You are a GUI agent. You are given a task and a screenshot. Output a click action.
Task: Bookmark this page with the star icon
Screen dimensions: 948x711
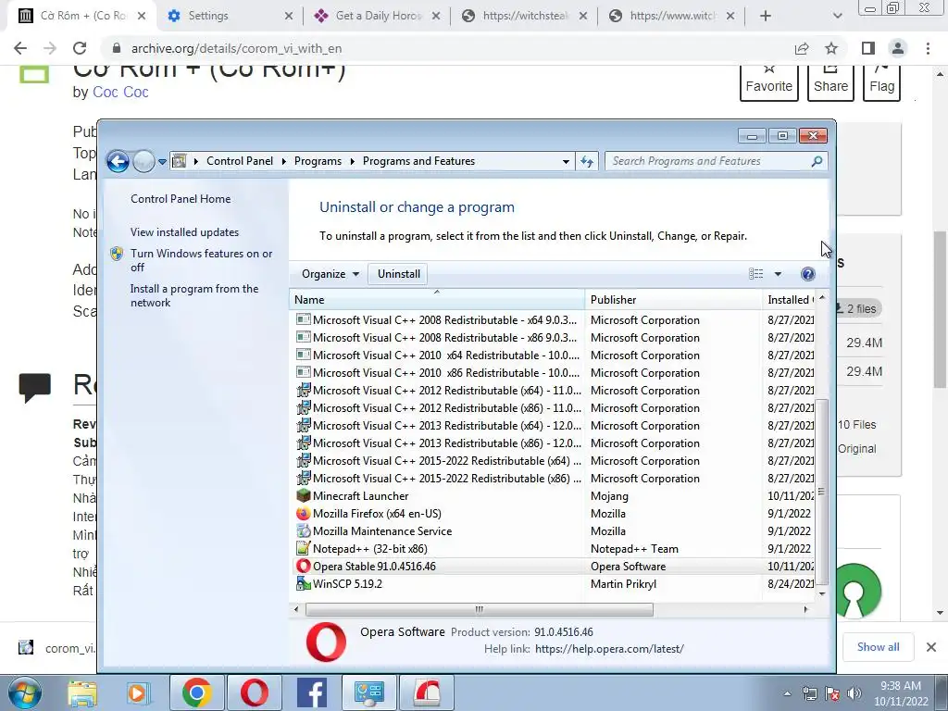tap(831, 48)
